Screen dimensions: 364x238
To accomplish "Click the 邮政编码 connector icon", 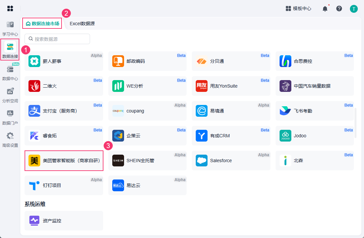I will pos(118,61).
